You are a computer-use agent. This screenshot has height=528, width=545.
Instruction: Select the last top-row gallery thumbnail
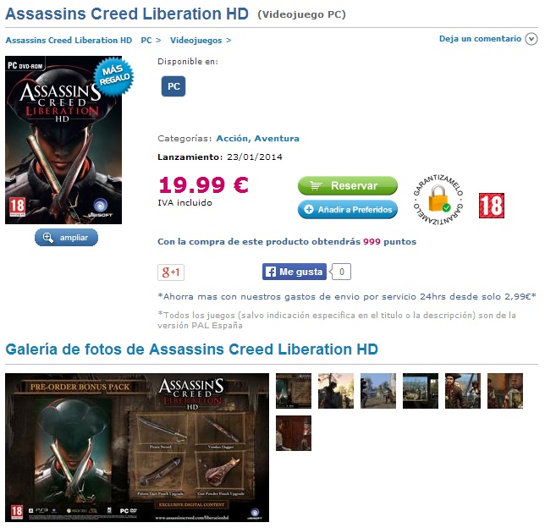(x=505, y=391)
